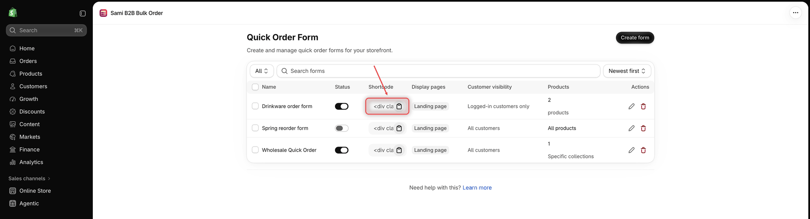Click Landing page tag for Wholesale Quick Order
This screenshot has height=219, width=810.
(430, 150)
